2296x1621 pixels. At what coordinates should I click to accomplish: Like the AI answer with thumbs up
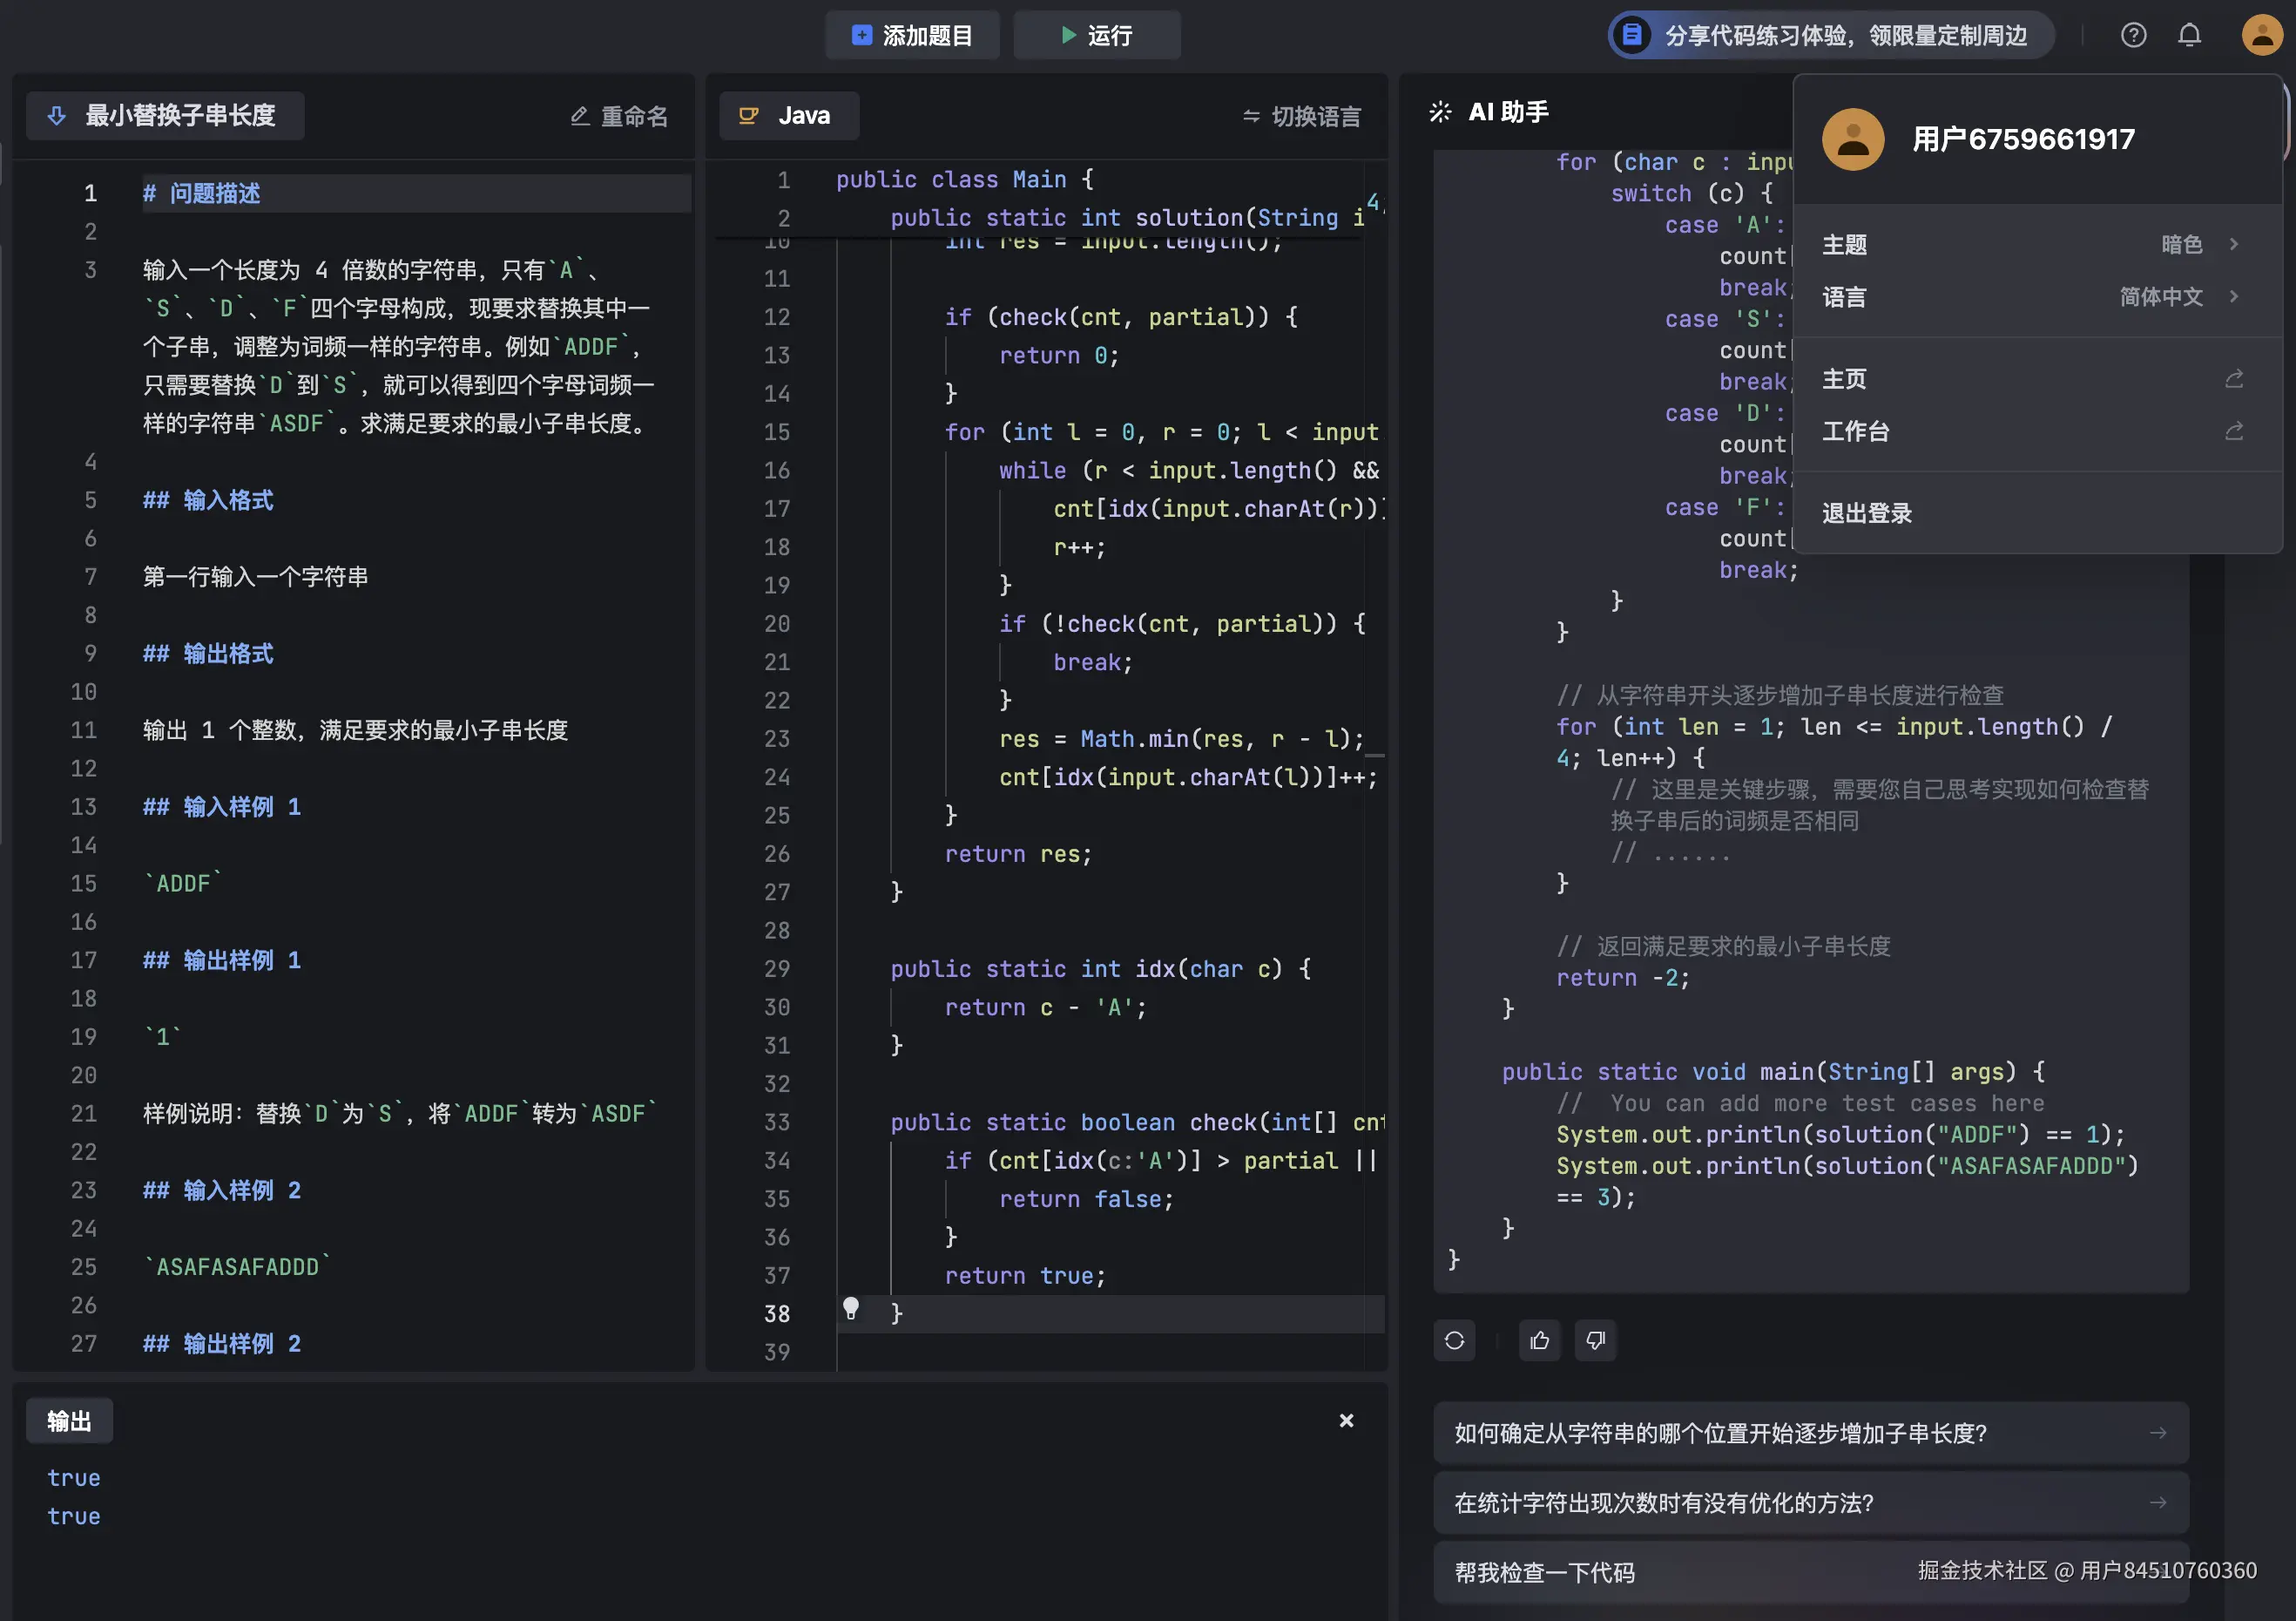[x=1539, y=1340]
